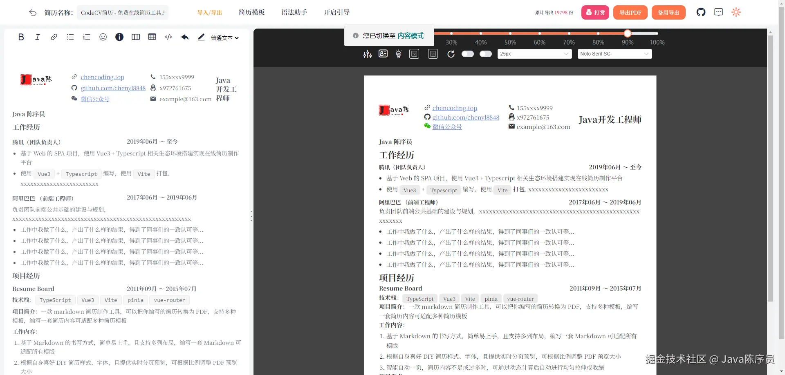Open the GitHub repository icon in header
The width and height of the screenshot is (785, 375).
(x=701, y=12)
